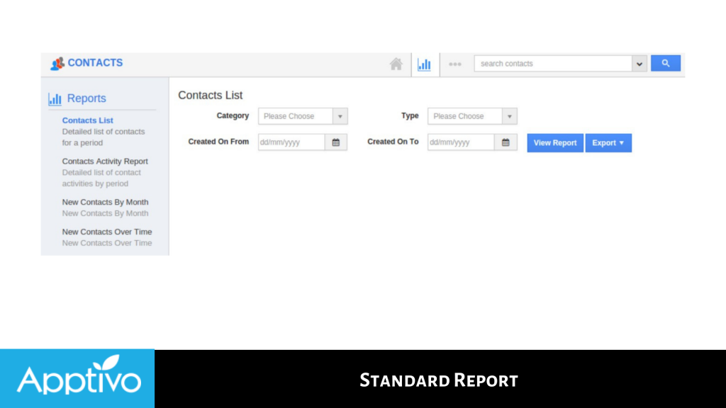This screenshot has height=408, width=726.
Task: Expand the search options dropdown arrow
Action: pyautogui.click(x=640, y=63)
